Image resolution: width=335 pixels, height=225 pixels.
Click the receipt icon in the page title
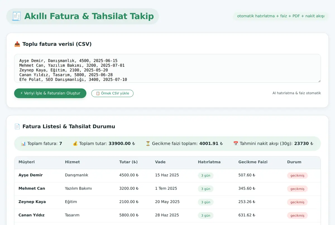click(x=16, y=16)
